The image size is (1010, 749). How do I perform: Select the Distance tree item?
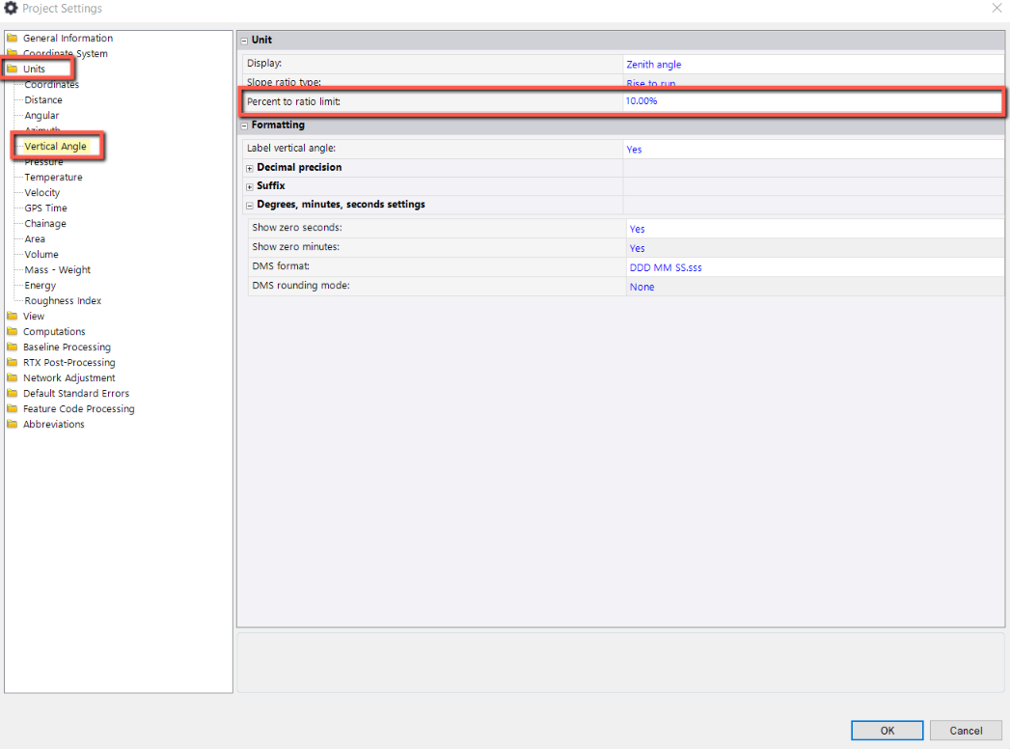point(43,100)
